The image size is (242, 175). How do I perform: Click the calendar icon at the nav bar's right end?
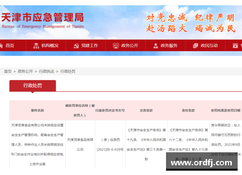pyautogui.click(x=235, y=46)
